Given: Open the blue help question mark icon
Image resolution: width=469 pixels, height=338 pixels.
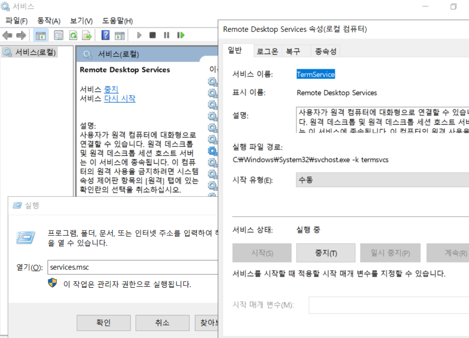Looking at the screenshot, I should pos(105,35).
